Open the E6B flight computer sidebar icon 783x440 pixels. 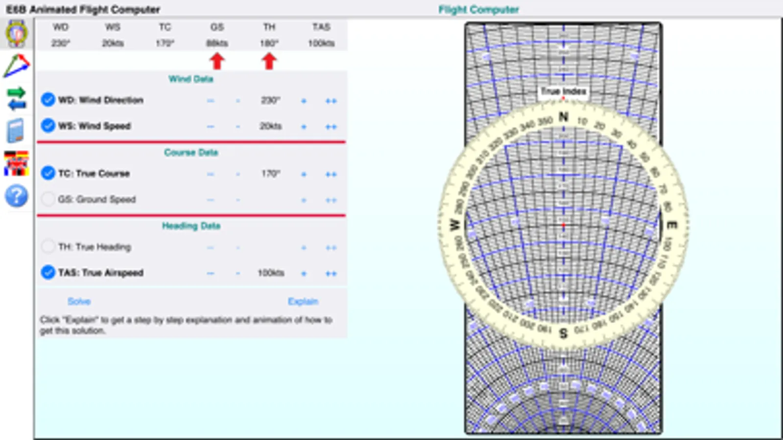pyautogui.click(x=17, y=34)
